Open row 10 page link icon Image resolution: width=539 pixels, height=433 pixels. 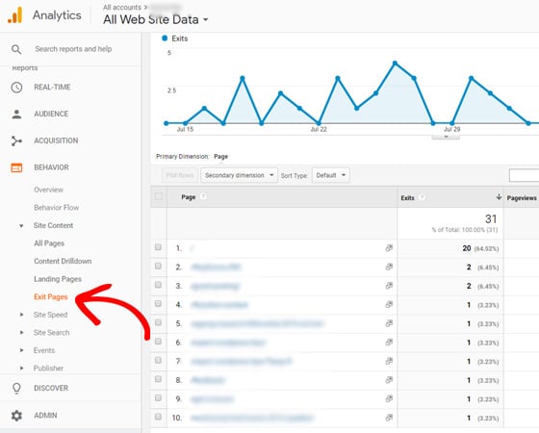pos(389,418)
